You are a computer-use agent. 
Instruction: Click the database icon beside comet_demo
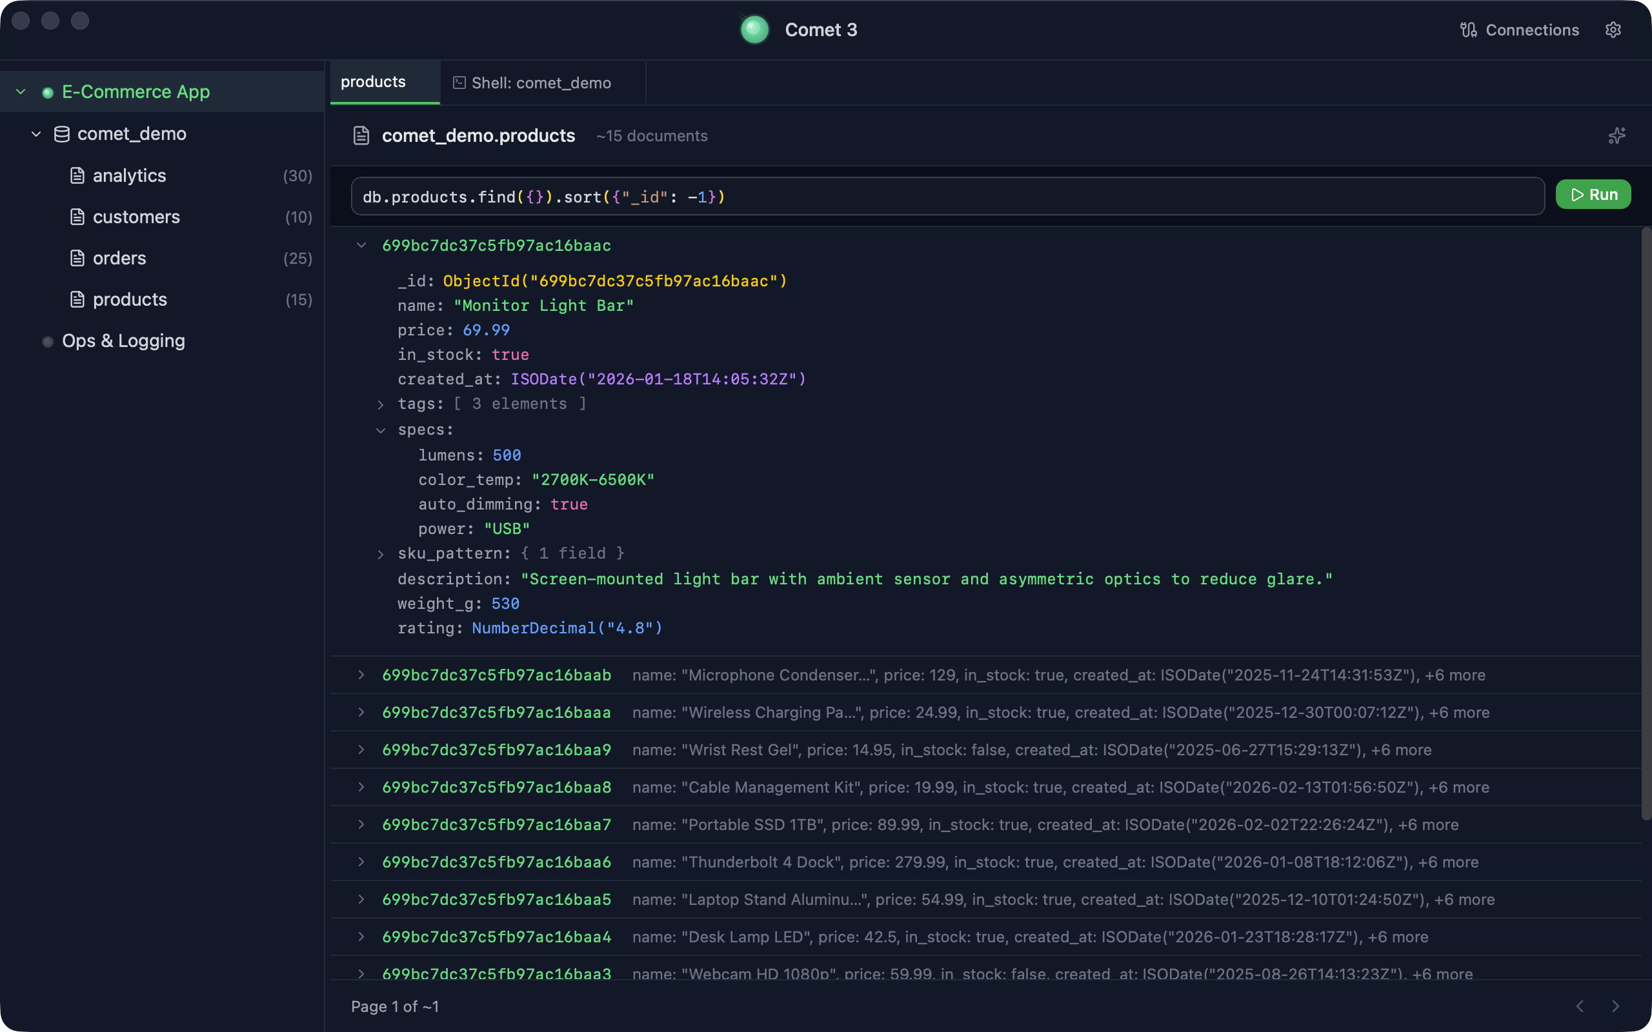[x=61, y=134]
